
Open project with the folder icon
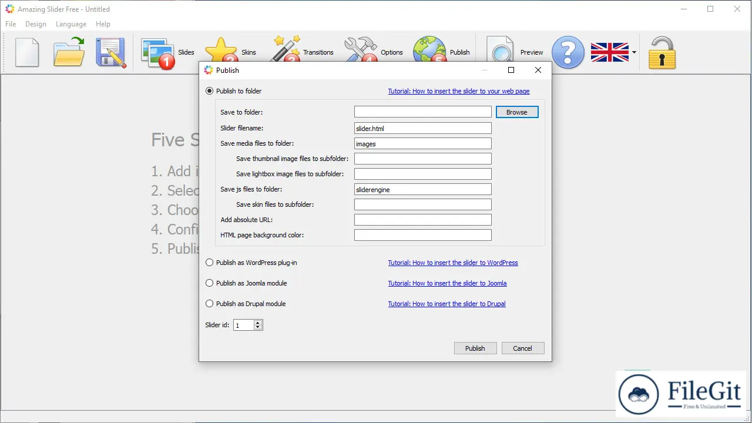point(69,52)
